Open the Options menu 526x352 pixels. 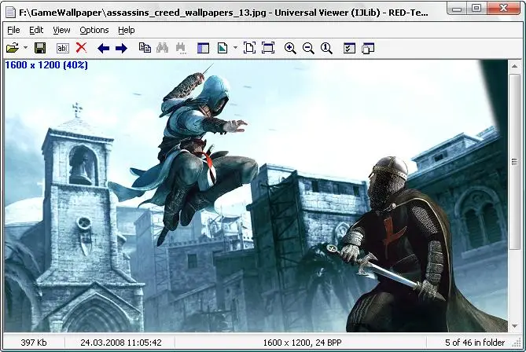pyautogui.click(x=94, y=30)
